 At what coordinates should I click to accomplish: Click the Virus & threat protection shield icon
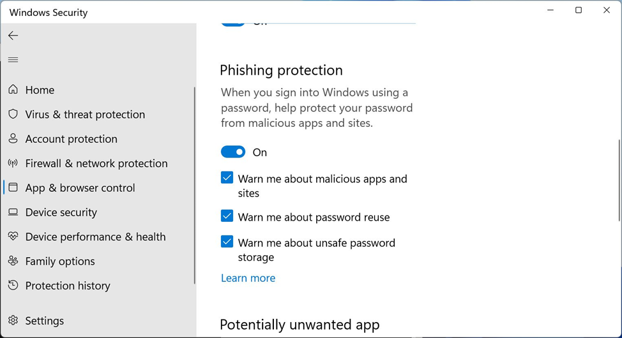[x=13, y=114]
